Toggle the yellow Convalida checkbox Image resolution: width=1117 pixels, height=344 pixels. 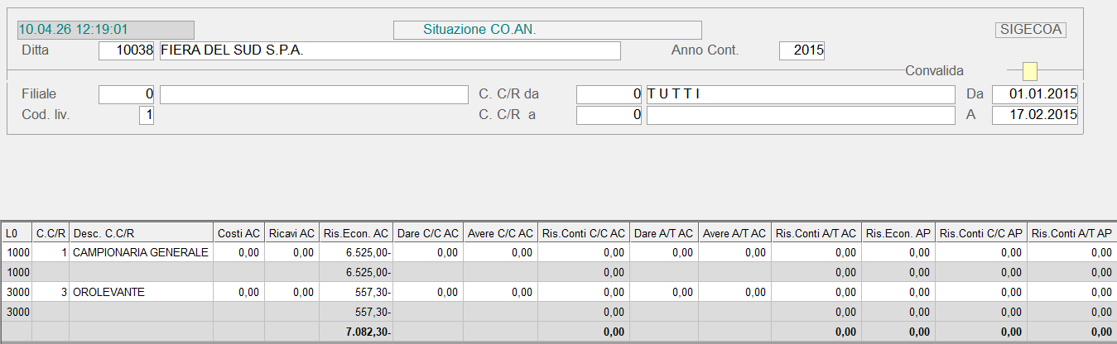pos(1030,71)
